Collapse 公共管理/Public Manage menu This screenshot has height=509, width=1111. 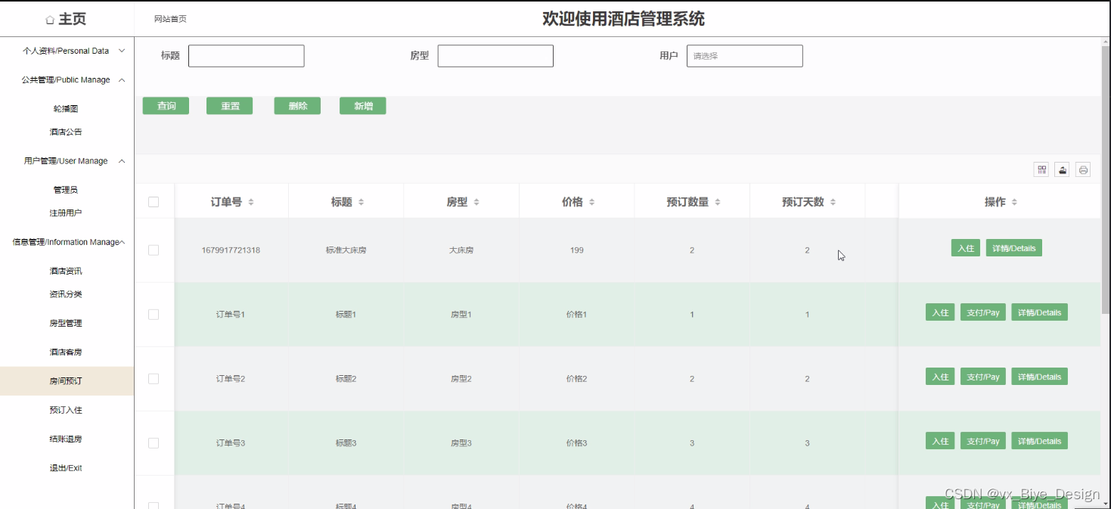click(67, 79)
